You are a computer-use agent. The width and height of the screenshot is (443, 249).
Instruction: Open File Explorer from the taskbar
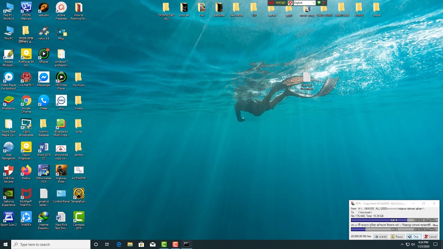point(130,245)
